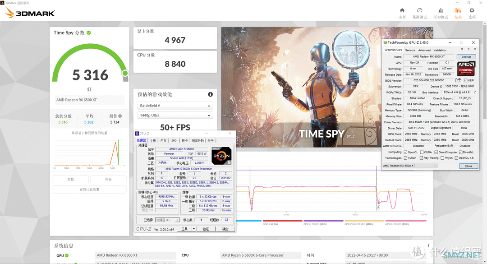Toggle the Vulkan checkbox
This screenshot has width=487, height=264.
pos(405,158)
